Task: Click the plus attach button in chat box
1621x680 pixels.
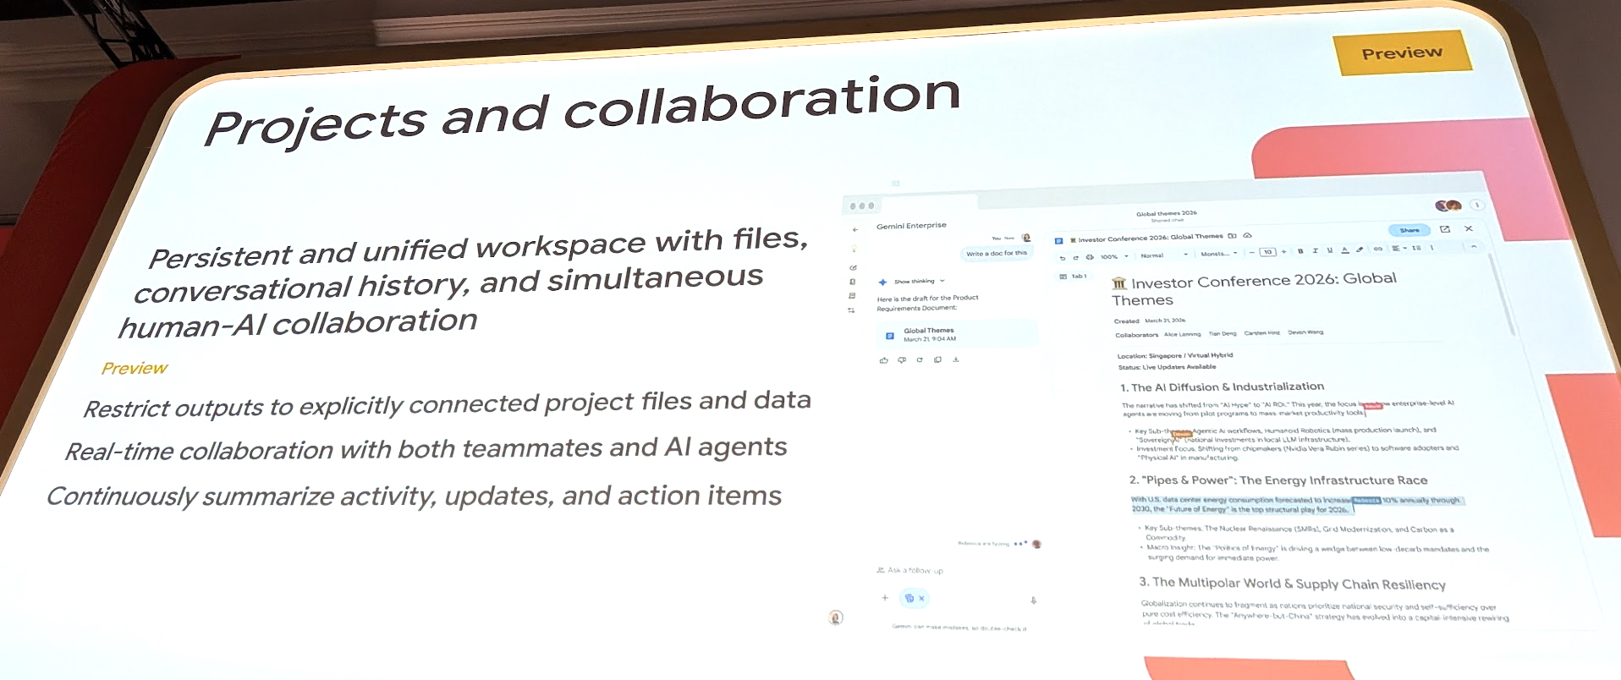Action: 885,597
